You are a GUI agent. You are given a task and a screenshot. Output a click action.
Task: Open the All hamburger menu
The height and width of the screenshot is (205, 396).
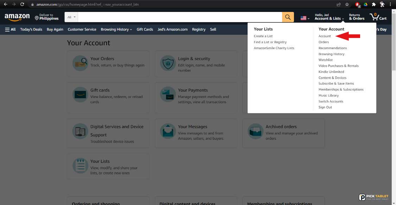point(10,29)
